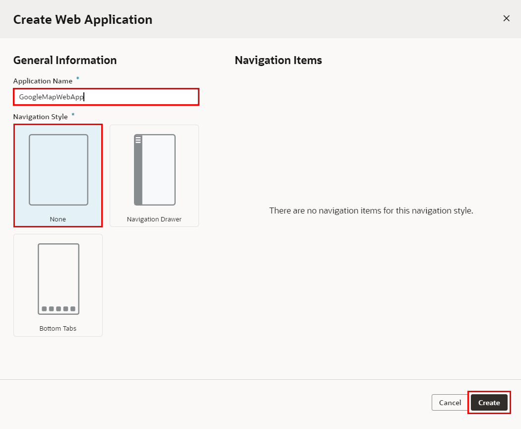Click the Navigation Drawer layout illustration
The image size is (521, 429).
(155, 170)
